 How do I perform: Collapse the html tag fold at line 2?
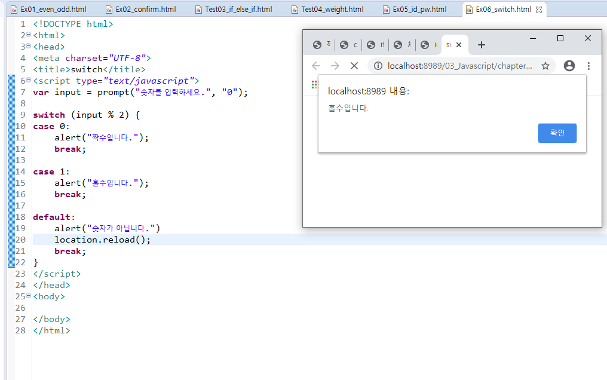pos(28,35)
